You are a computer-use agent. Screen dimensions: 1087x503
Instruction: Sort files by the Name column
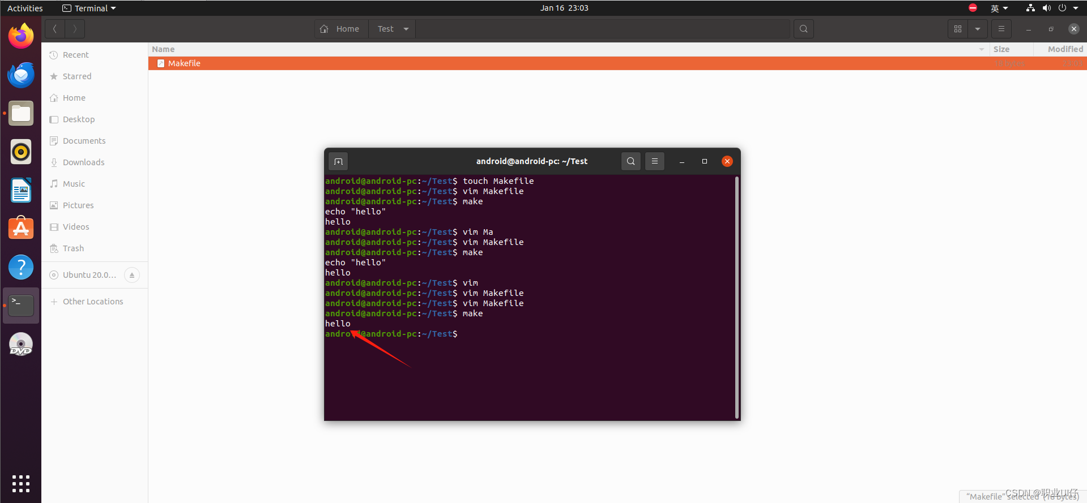(569, 49)
